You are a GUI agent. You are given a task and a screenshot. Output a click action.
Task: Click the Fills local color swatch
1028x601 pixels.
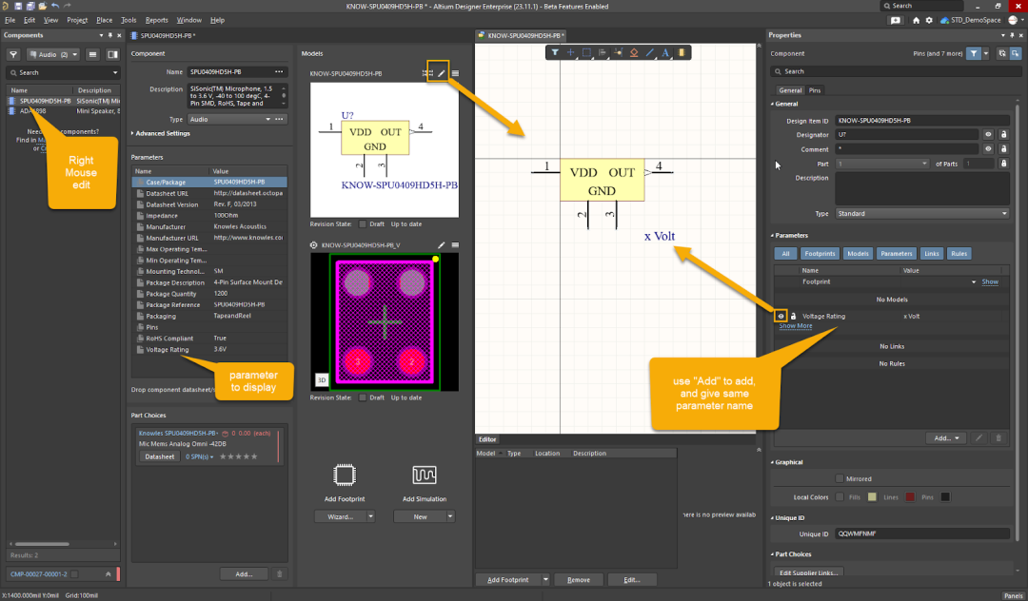(x=872, y=497)
